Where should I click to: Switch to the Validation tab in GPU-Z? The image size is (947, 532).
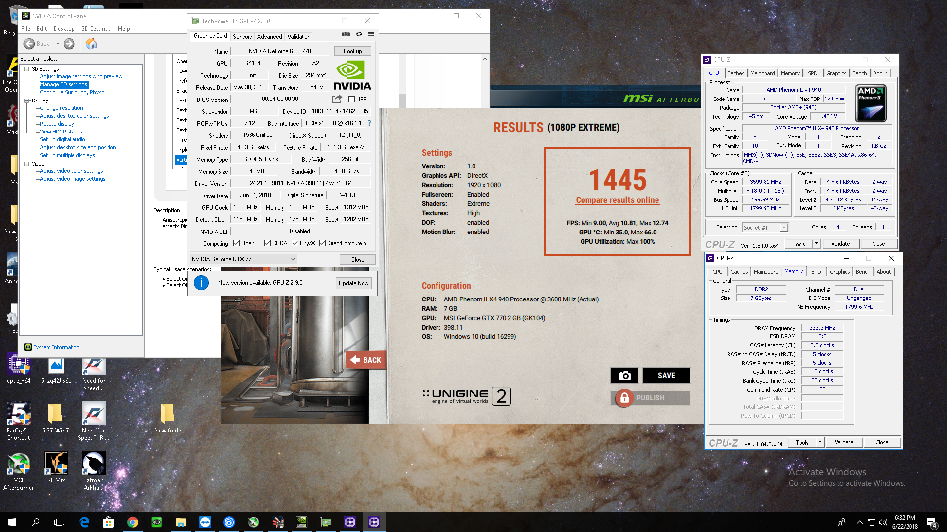299,37
